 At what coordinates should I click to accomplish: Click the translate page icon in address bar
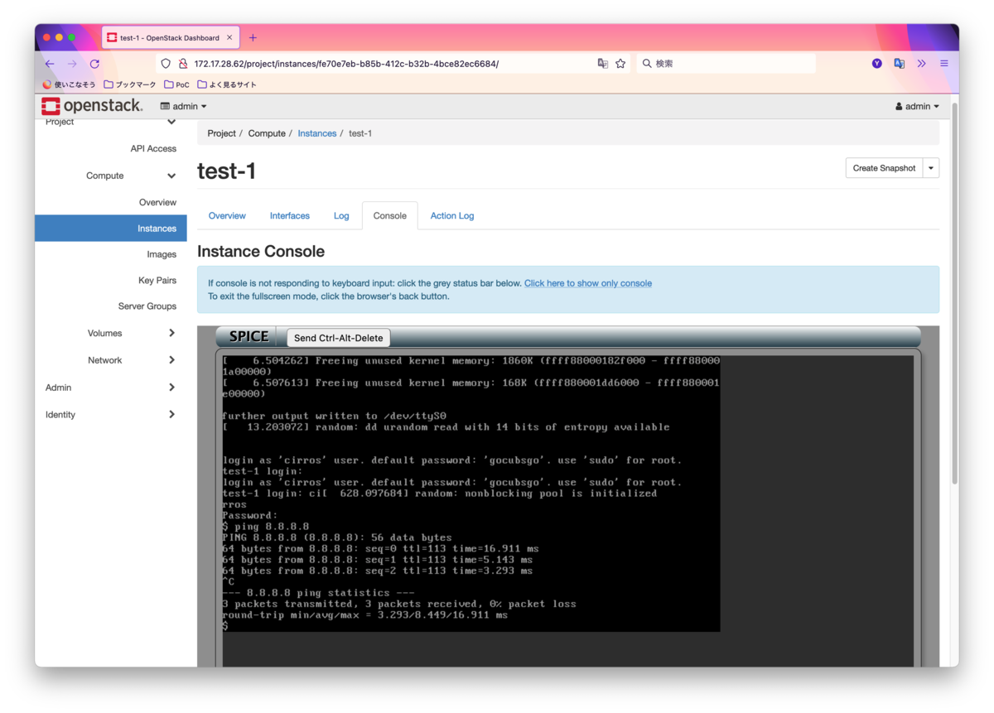(603, 64)
